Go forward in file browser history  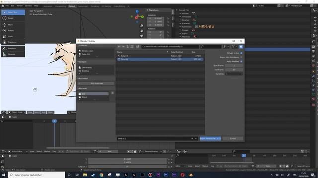tap(123, 47)
